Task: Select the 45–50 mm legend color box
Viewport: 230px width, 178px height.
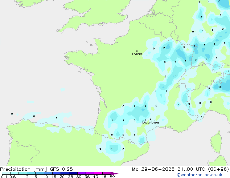Action: point(107,173)
